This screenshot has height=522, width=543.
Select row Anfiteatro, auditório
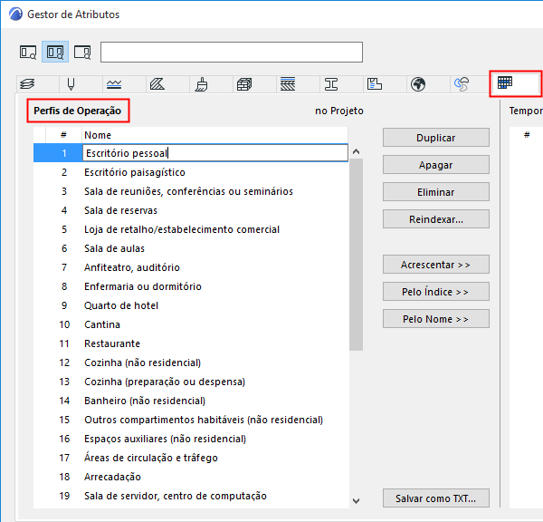pos(191,267)
